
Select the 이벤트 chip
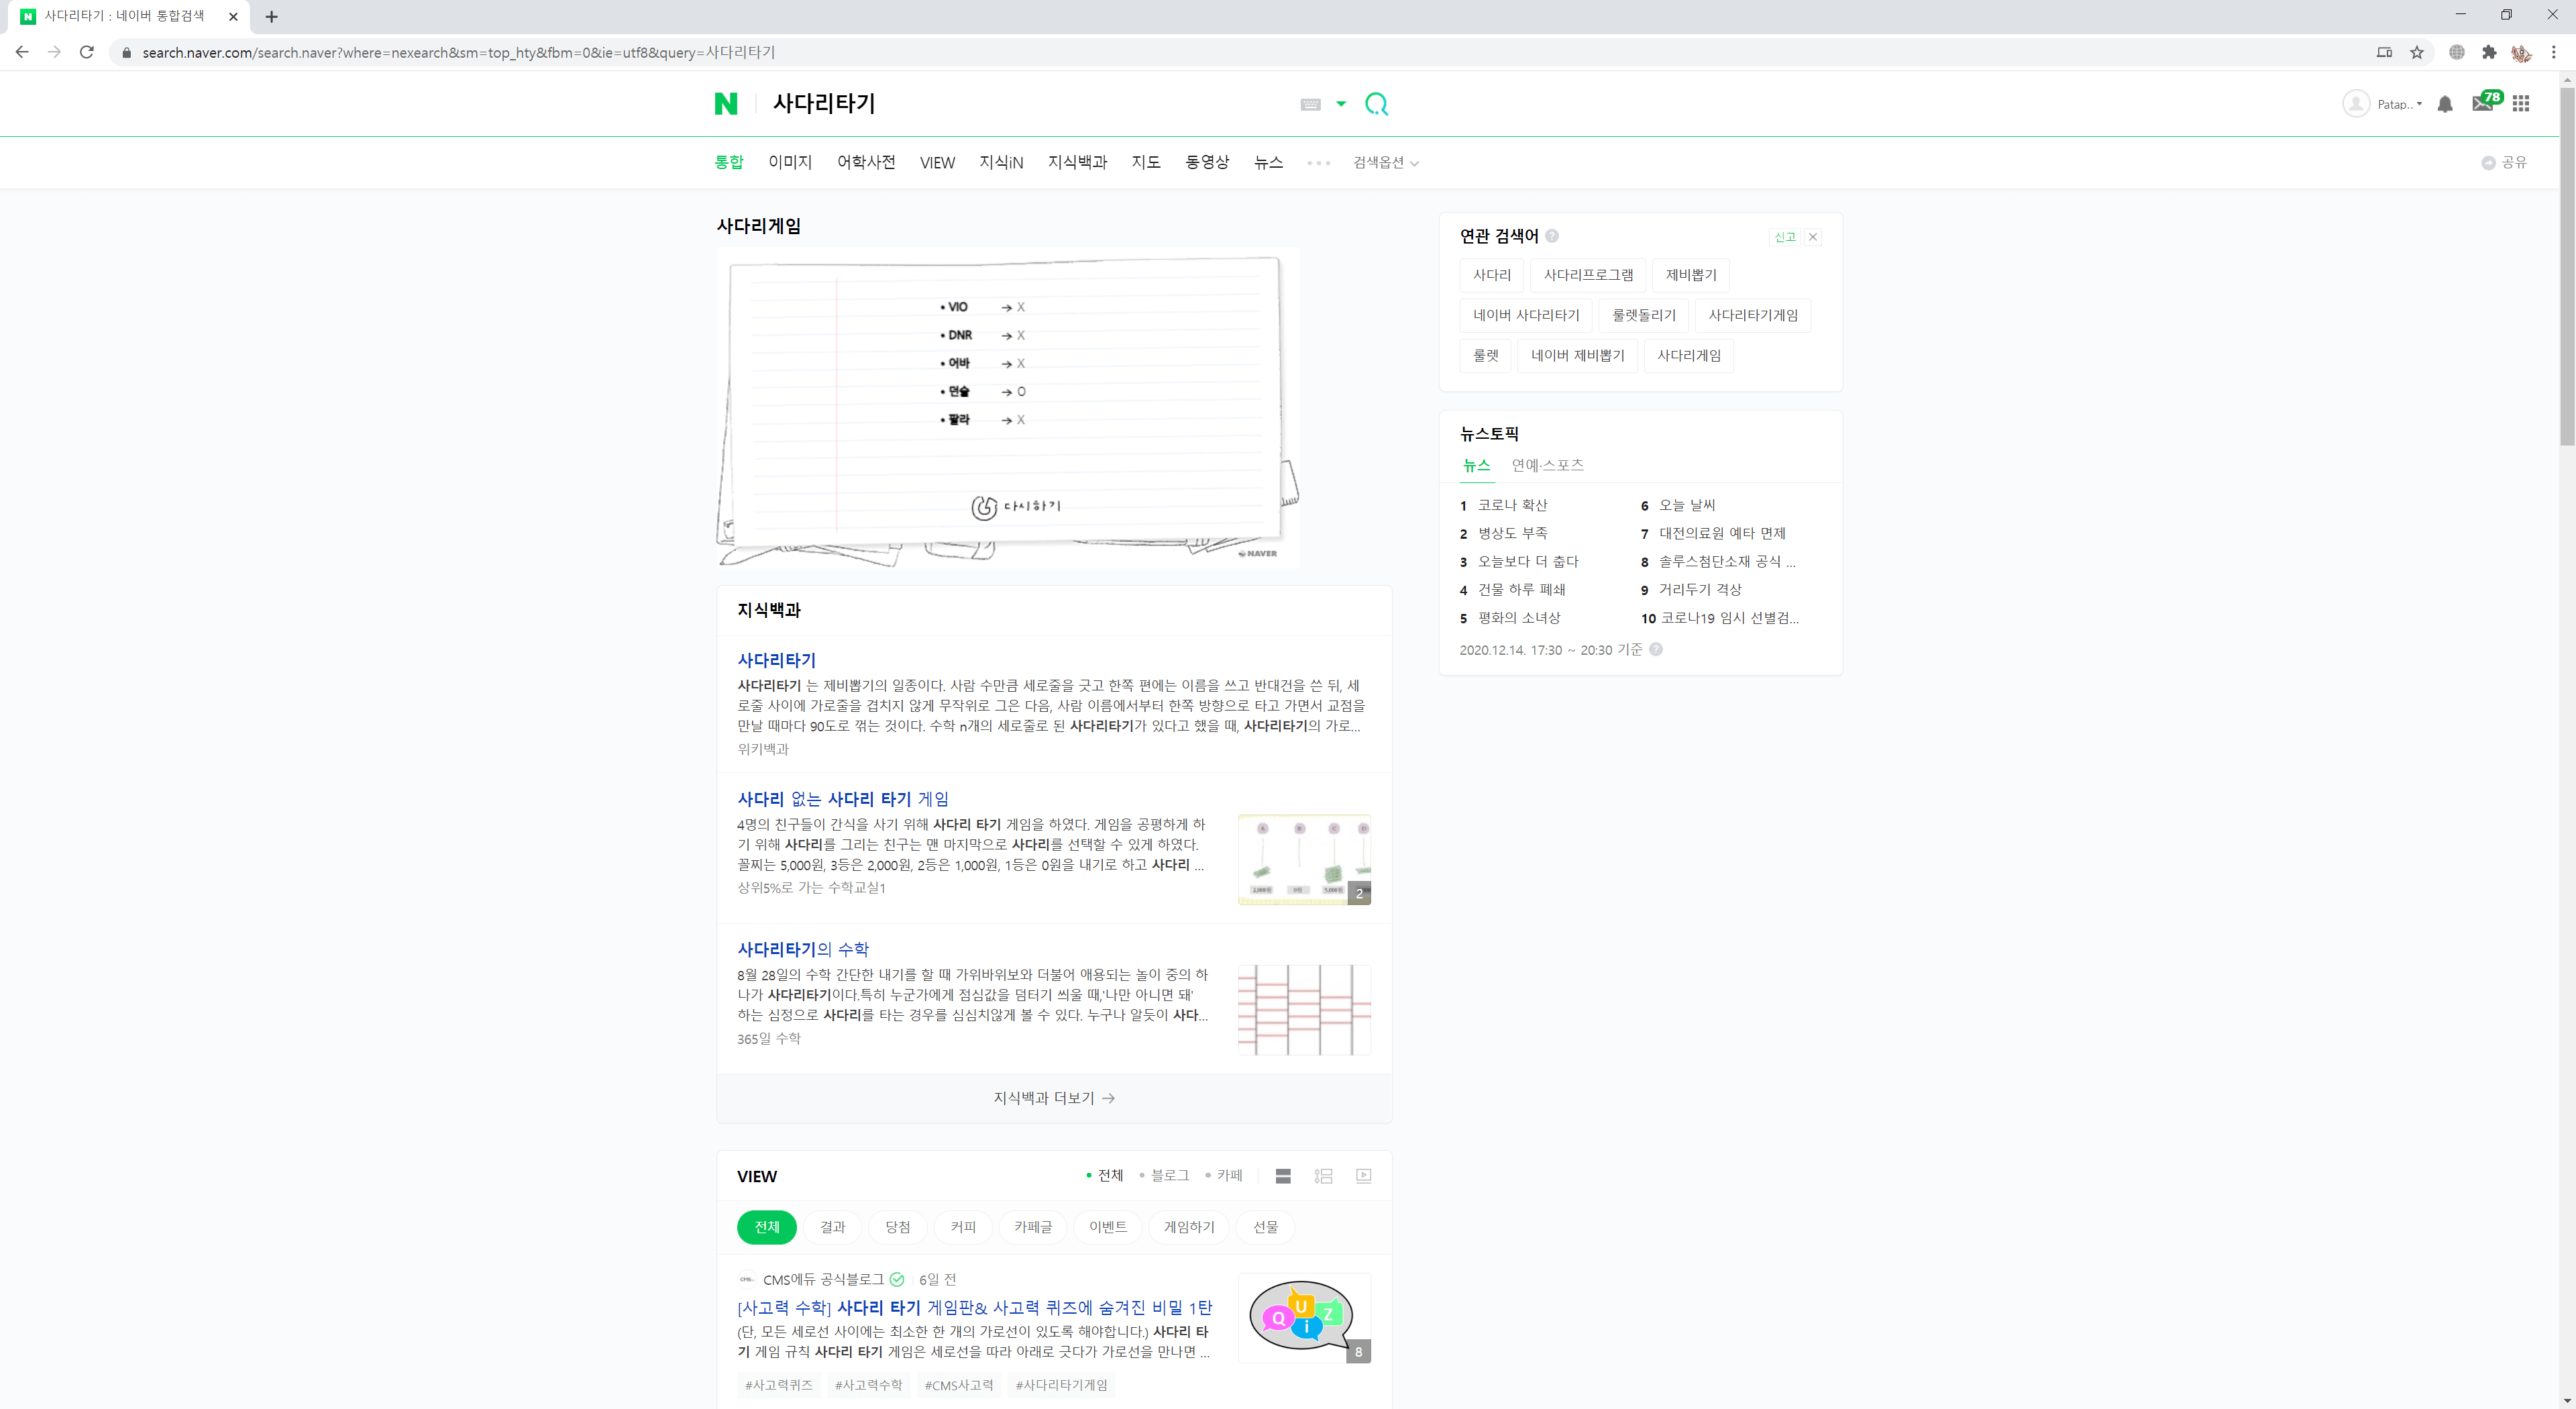1108,1227
